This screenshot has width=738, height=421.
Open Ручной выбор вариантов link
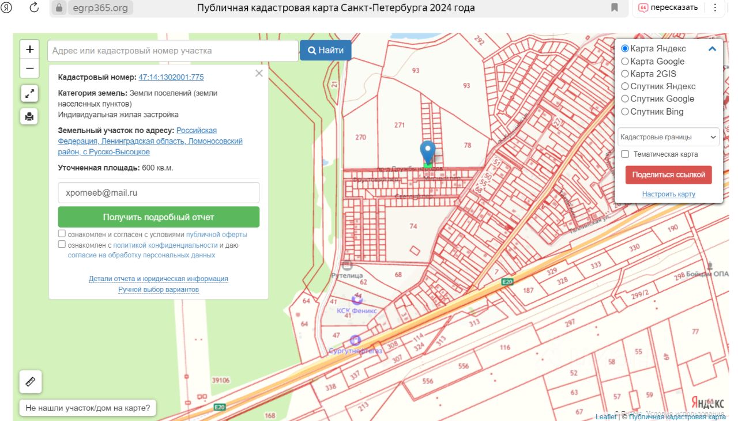pos(159,290)
